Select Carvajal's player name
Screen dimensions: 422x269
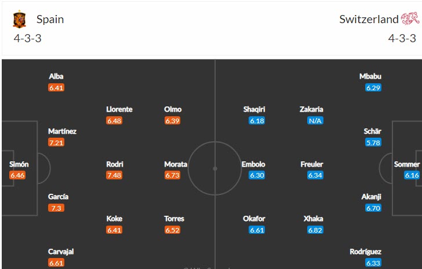click(61, 252)
